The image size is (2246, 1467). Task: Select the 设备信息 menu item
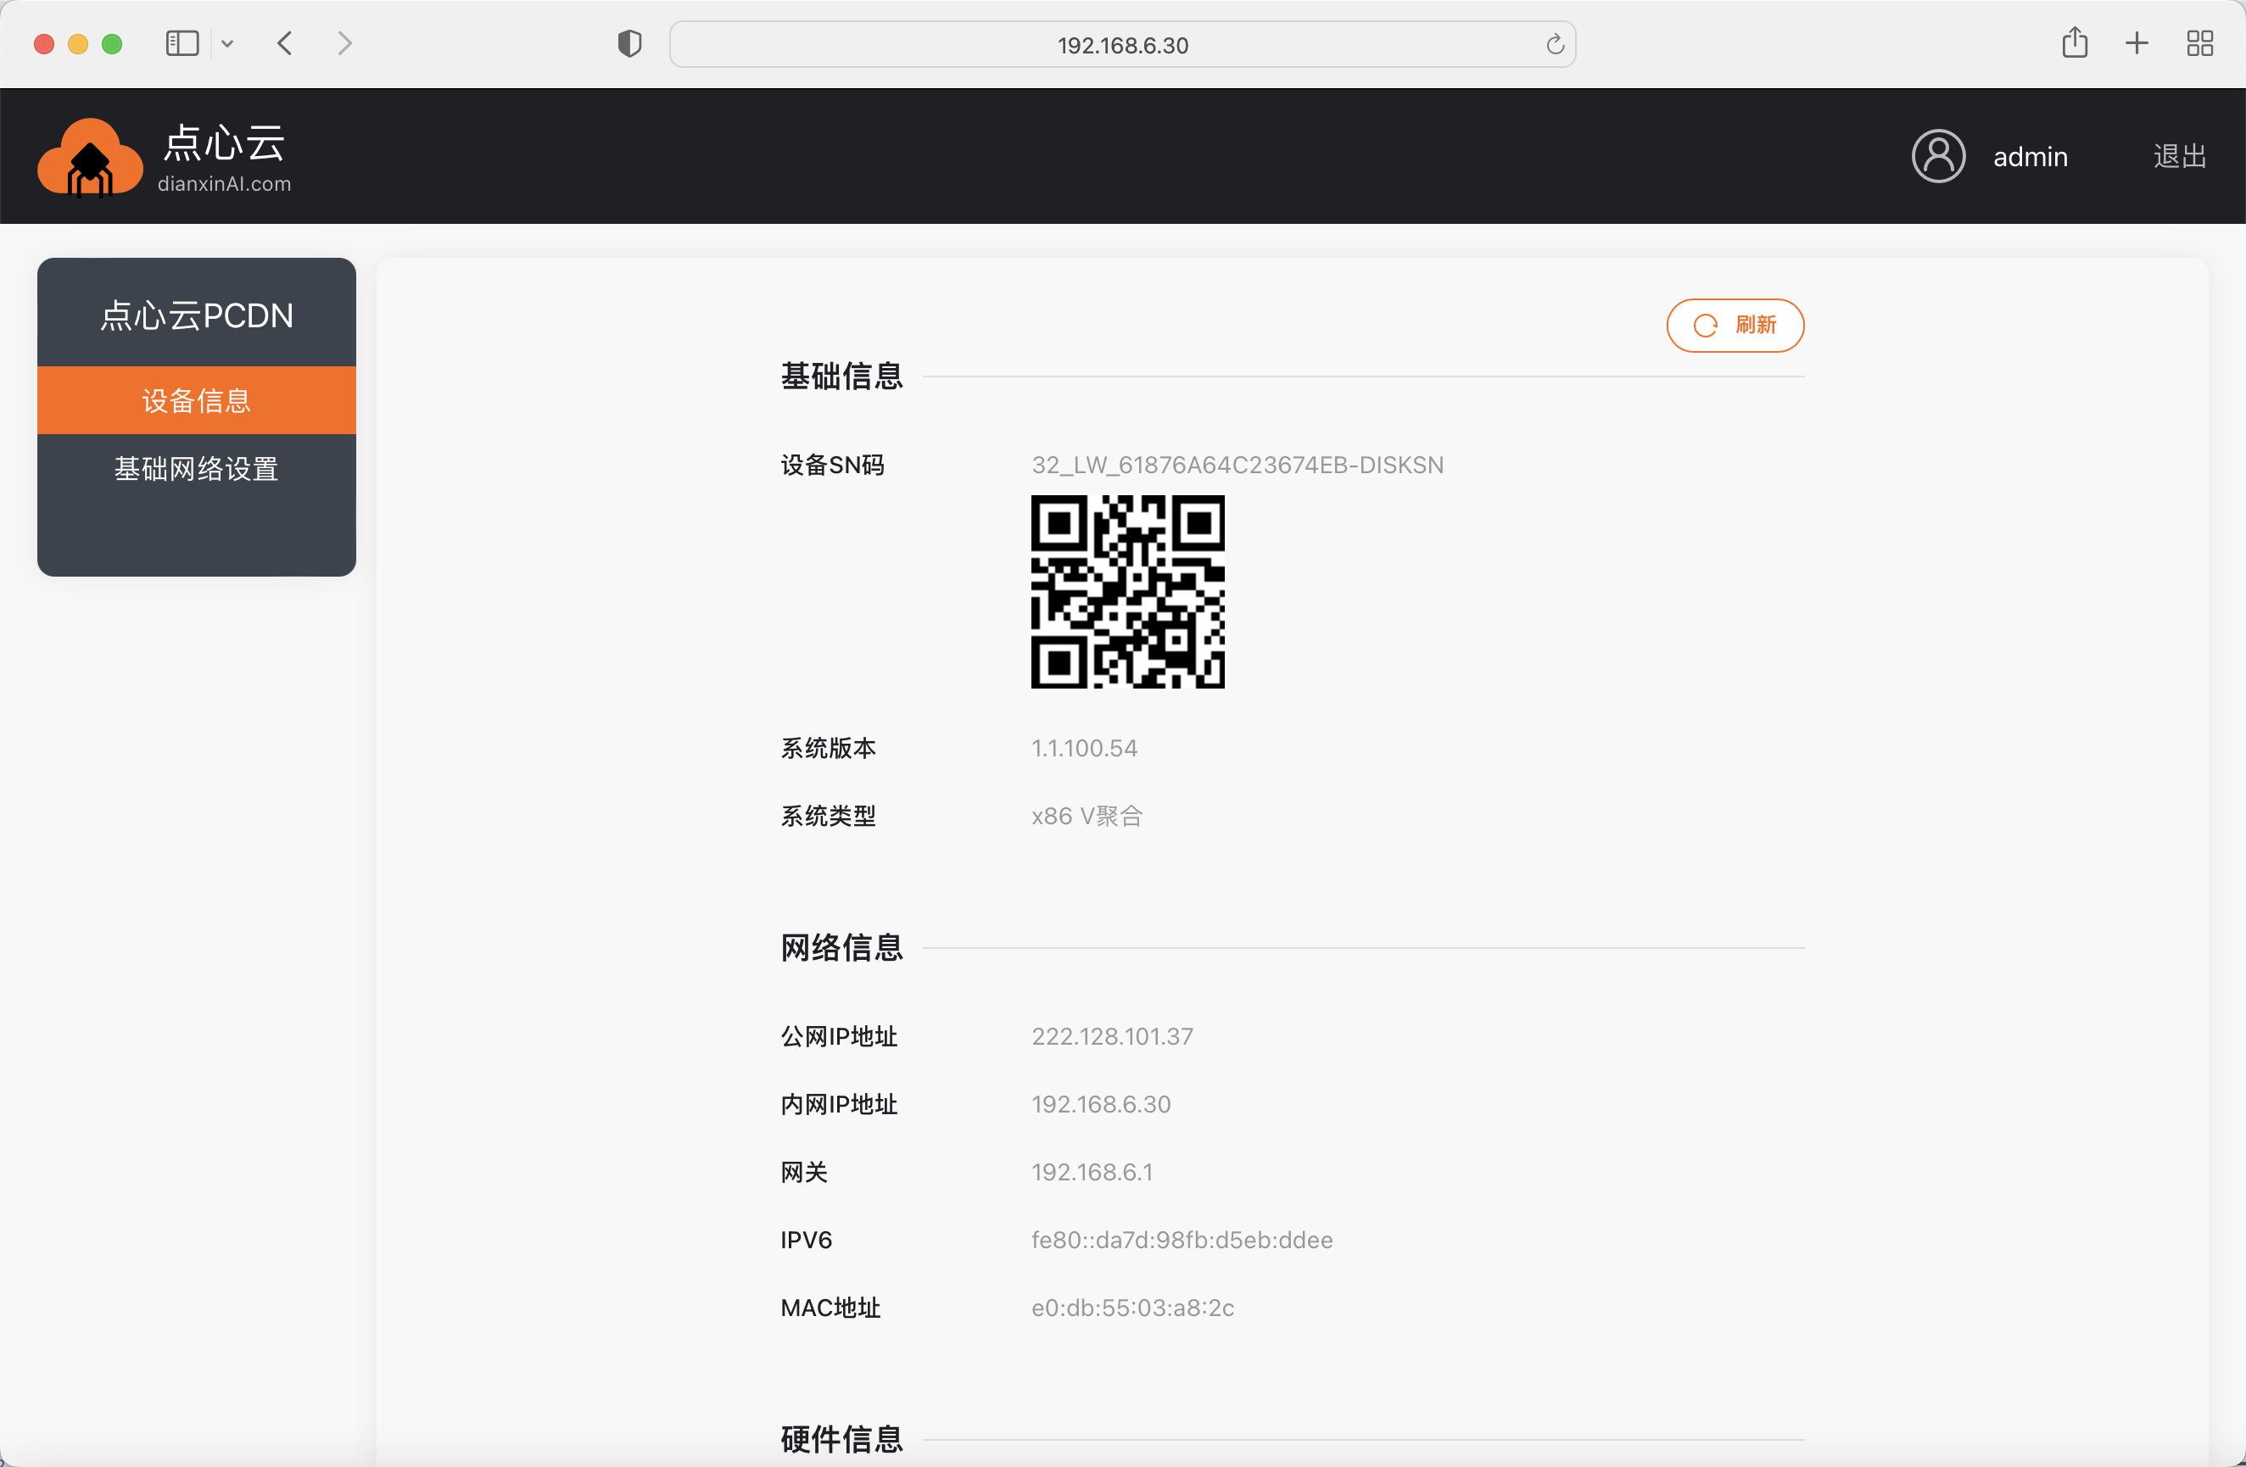tap(196, 400)
